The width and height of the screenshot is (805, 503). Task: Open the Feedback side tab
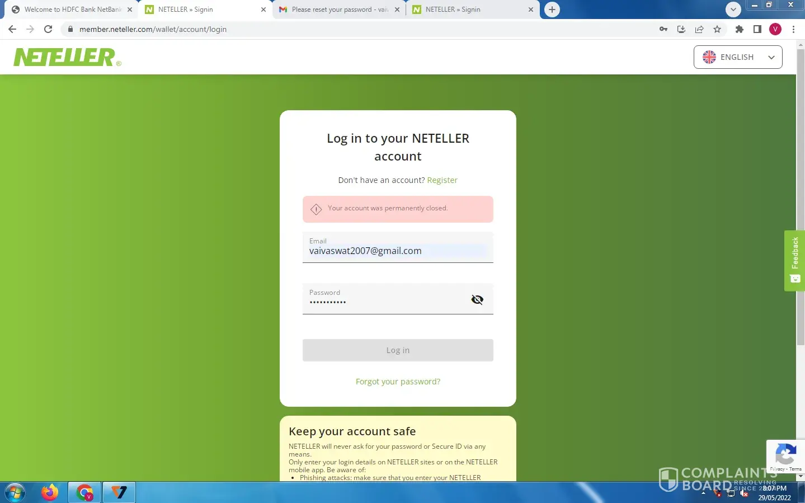(794, 261)
